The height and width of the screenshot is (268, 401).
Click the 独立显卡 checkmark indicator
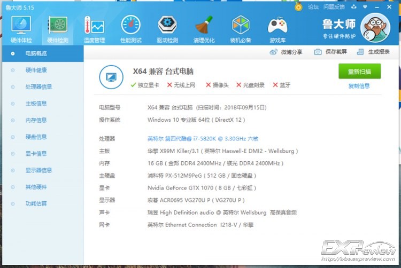point(145,85)
